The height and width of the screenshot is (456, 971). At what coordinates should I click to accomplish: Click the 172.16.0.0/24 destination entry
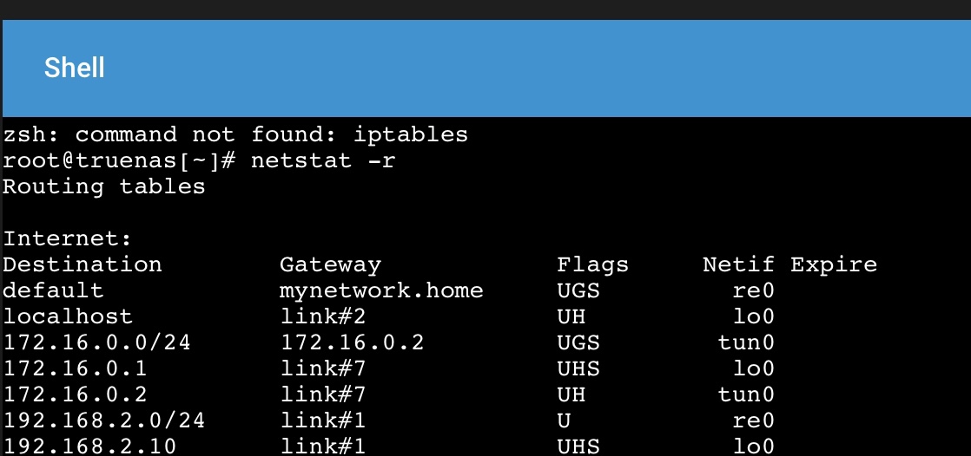click(97, 342)
